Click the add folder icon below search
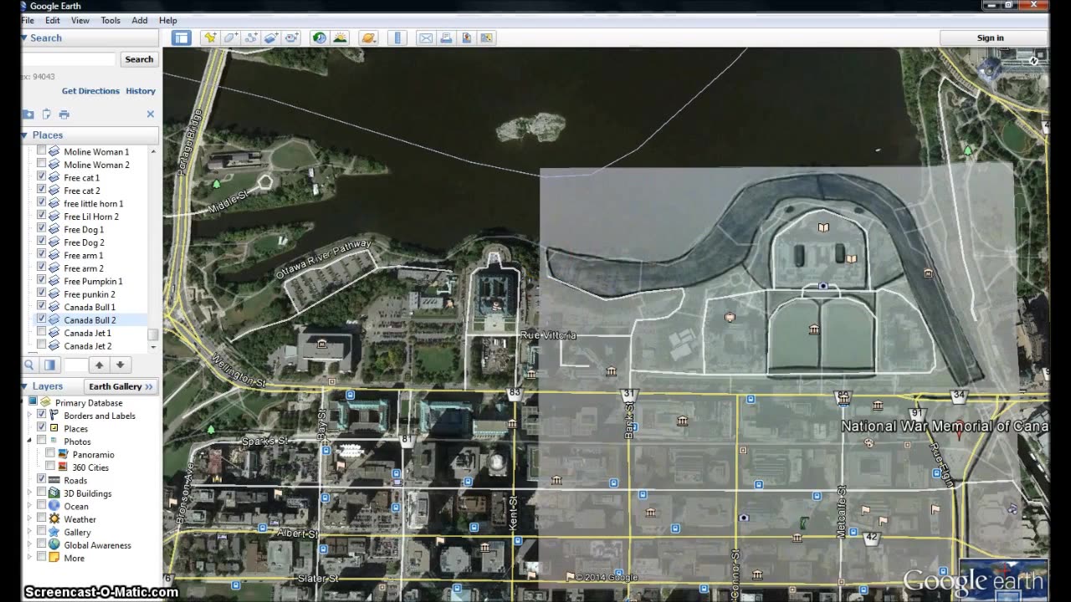This screenshot has width=1071, height=602. (28, 115)
